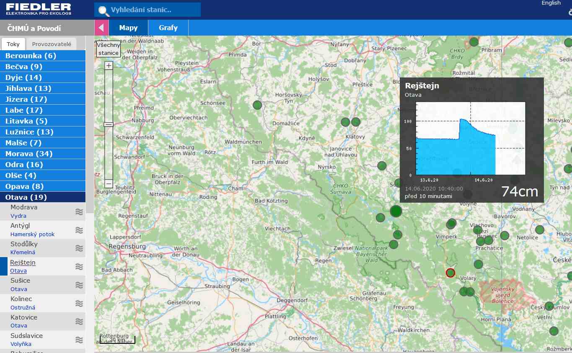Select Antýgl station in the list
The image size is (572, 353).
click(x=20, y=226)
